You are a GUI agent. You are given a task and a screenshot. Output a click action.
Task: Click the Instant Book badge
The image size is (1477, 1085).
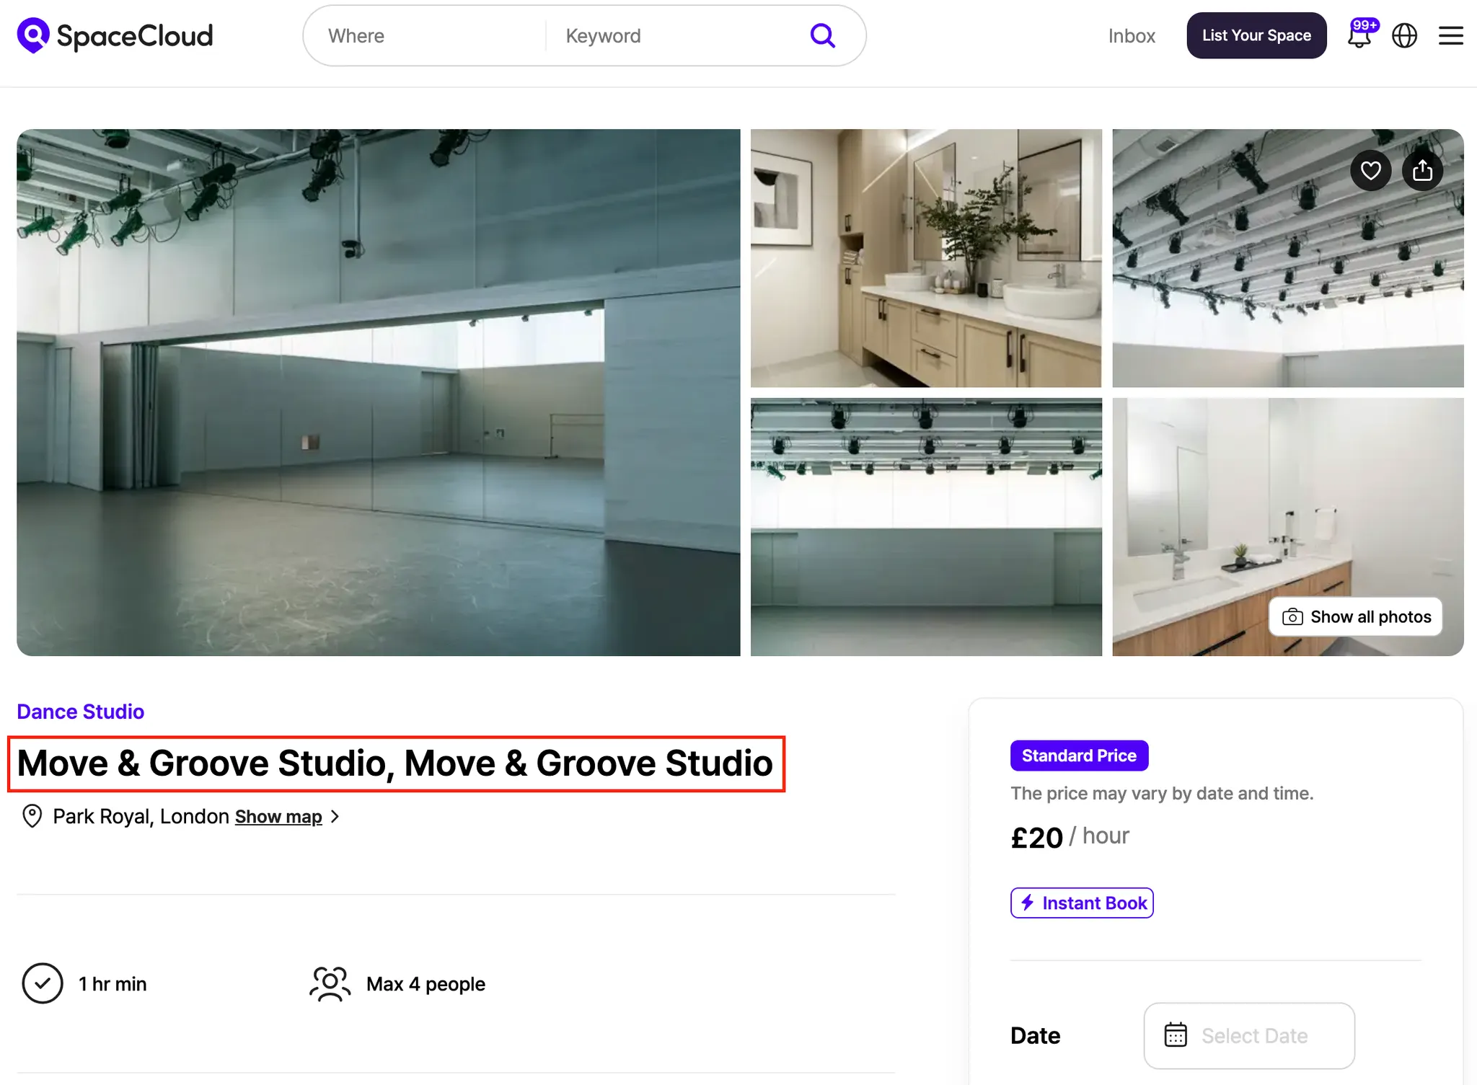click(x=1081, y=903)
